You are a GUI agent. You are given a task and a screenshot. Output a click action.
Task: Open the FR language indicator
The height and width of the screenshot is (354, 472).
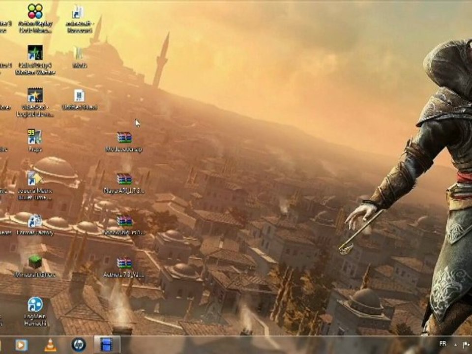tap(442, 344)
